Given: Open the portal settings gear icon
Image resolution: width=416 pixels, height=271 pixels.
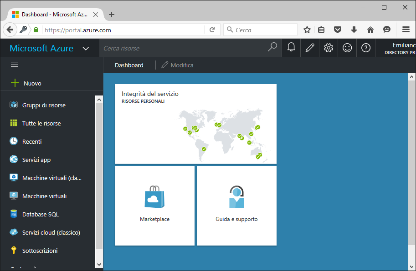Looking at the screenshot, I should [x=329, y=48].
